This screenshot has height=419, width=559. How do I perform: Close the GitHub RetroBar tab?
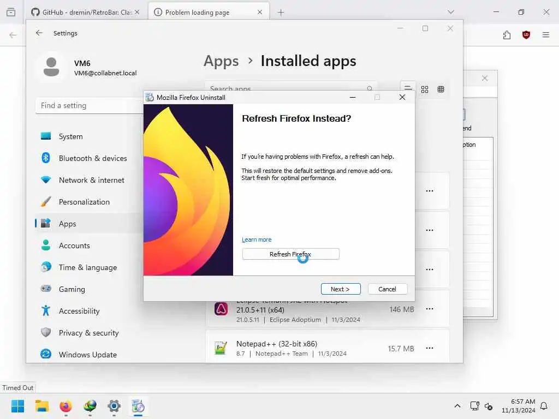(137, 12)
